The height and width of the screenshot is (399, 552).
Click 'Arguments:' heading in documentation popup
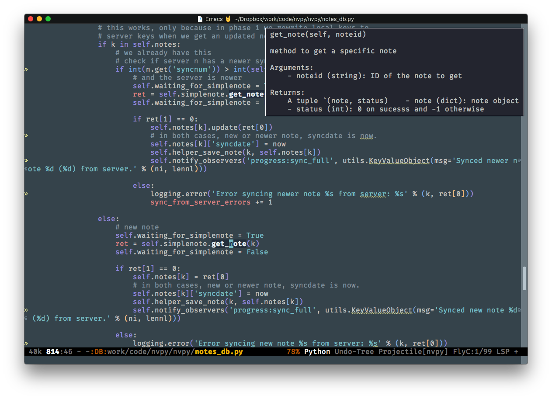click(292, 67)
